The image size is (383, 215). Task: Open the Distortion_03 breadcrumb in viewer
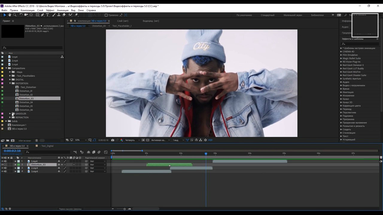pyautogui.click(x=99, y=26)
